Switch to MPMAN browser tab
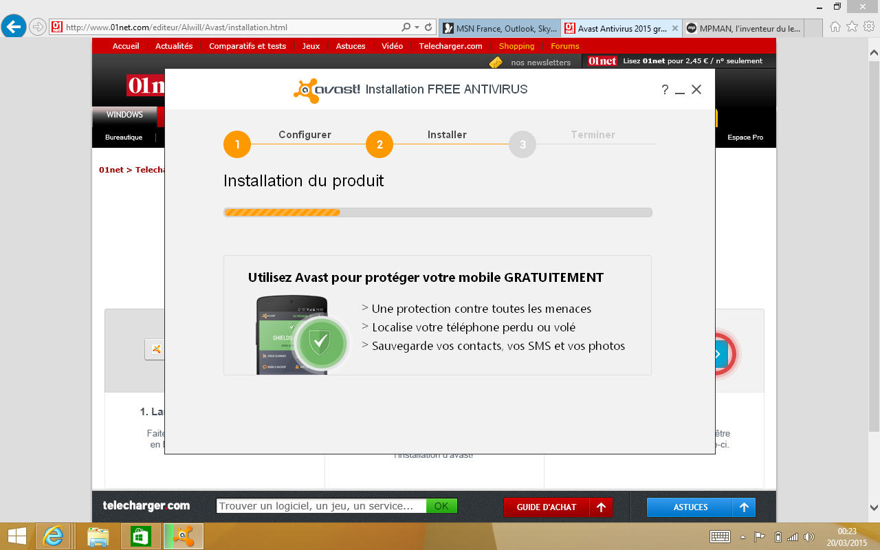 pos(742,28)
